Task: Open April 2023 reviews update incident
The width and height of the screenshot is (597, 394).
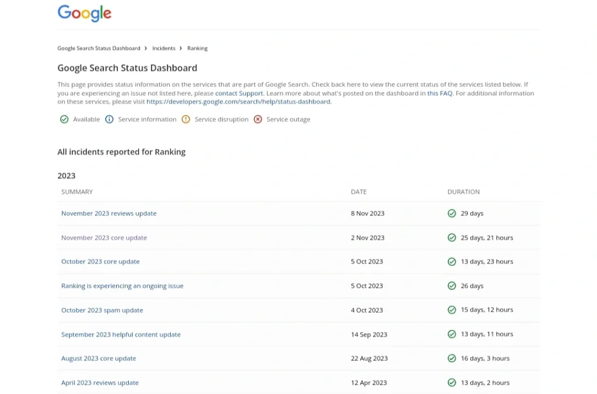Action: tap(100, 382)
